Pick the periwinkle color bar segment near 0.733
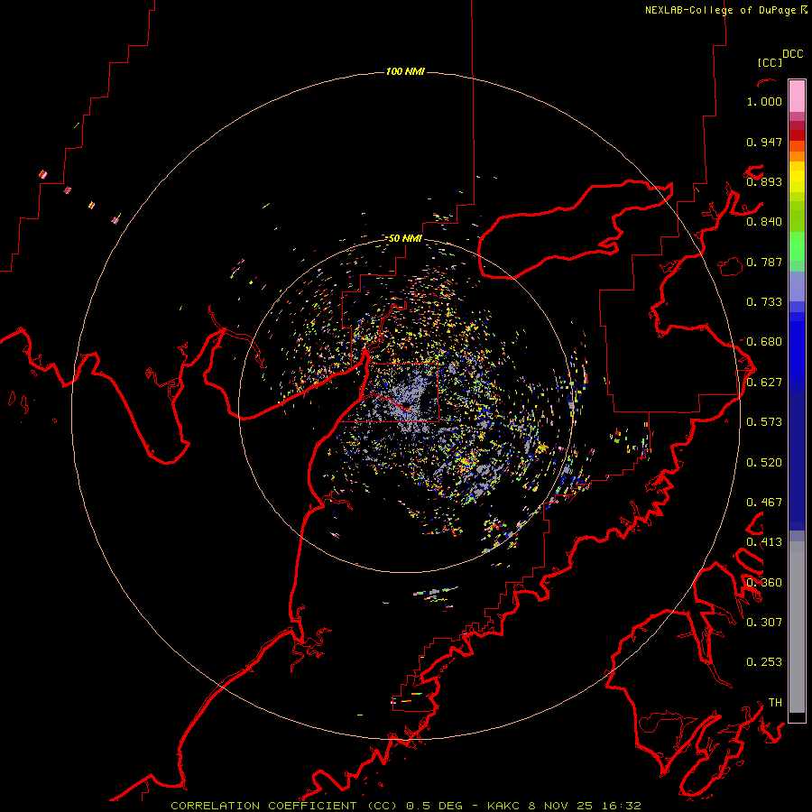 pyautogui.click(x=797, y=286)
